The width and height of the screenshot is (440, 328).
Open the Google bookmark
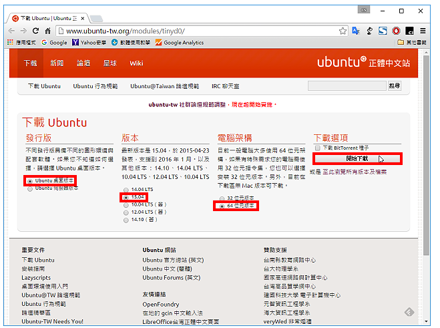point(54,42)
